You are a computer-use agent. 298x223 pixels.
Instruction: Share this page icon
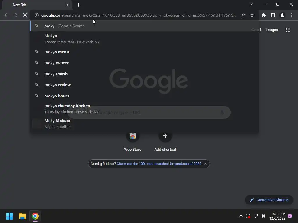click(x=242, y=15)
